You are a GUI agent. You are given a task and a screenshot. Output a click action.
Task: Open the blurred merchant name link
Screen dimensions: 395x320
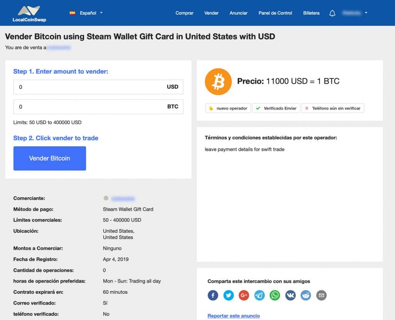coord(123,199)
